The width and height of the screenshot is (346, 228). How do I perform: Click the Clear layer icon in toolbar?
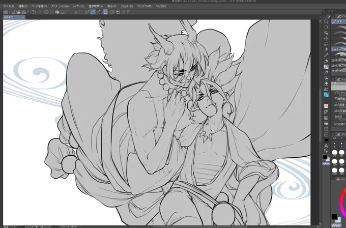click(46, 12)
